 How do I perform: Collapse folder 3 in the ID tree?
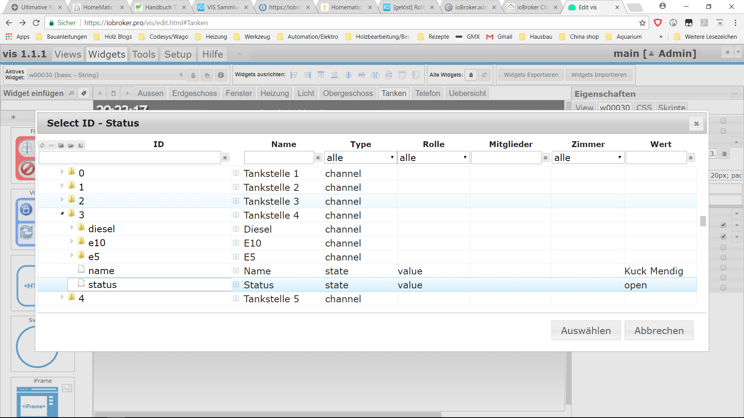pos(62,214)
